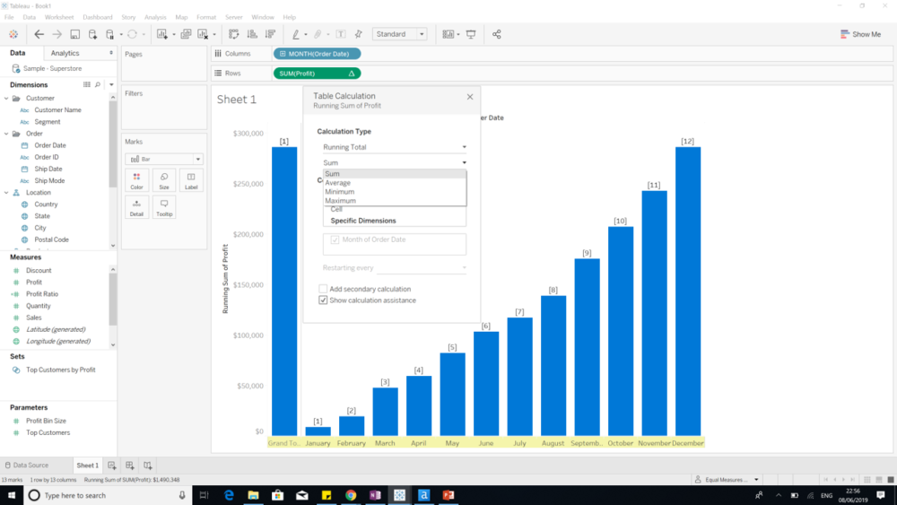
Task: Toggle the Month of Order Date checkbox
Action: pos(335,239)
